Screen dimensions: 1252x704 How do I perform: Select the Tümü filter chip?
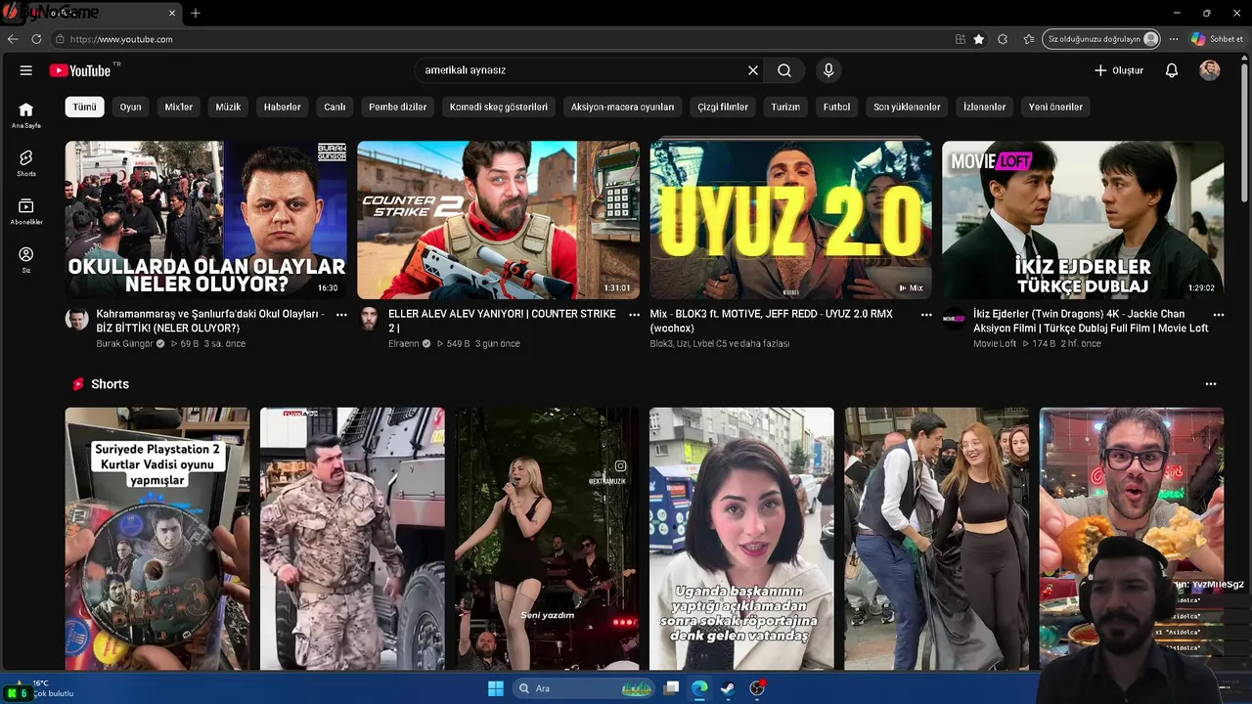pyautogui.click(x=85, y=107)
